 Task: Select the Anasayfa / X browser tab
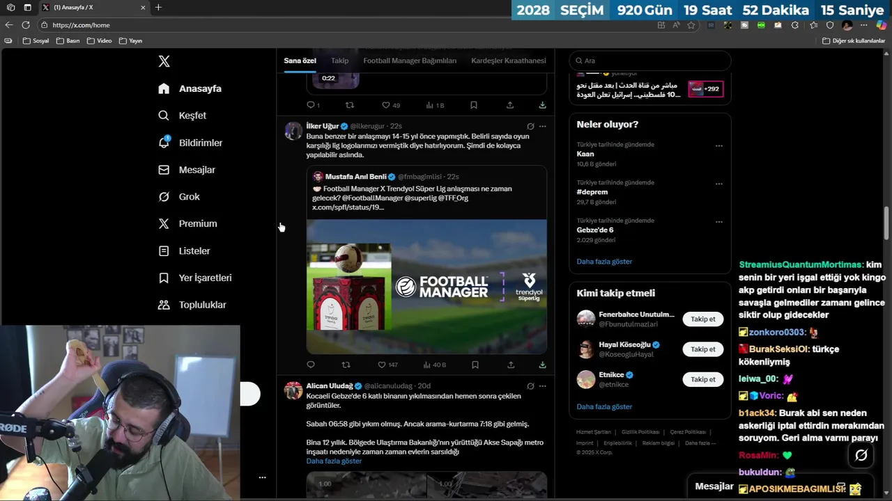coord(93,8)
